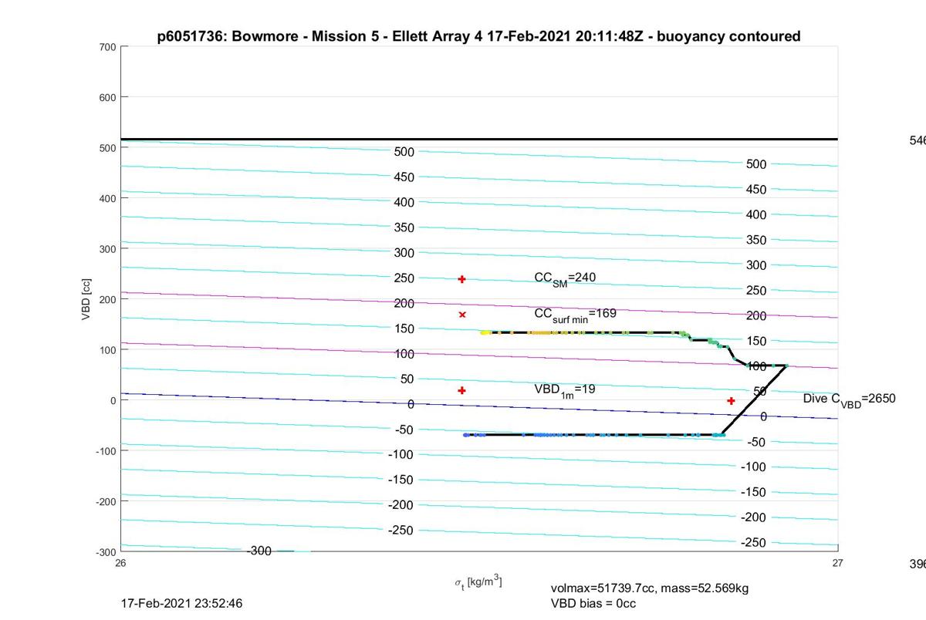Click the y-axis tick label 600
The height and width of the screenshot is (620, 926).
coord(107,97)
